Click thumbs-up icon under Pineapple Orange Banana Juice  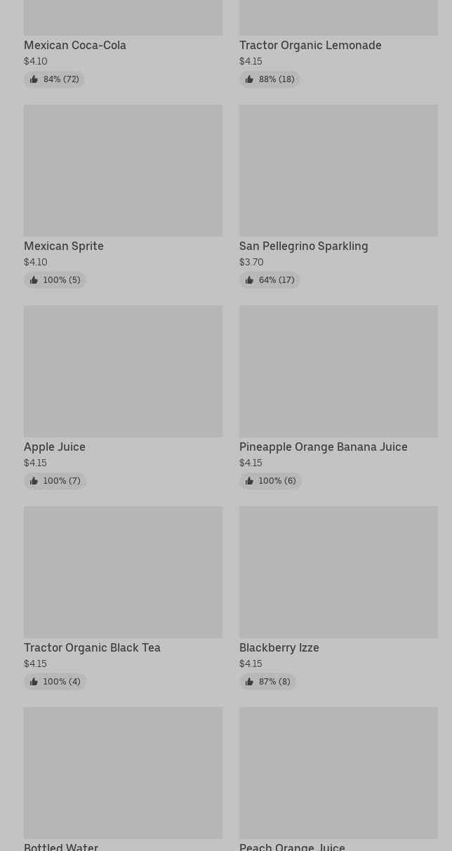pos(249,481)
